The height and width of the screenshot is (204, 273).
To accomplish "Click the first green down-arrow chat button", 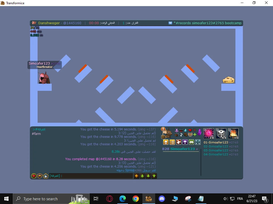I will [x=142, y=176].
